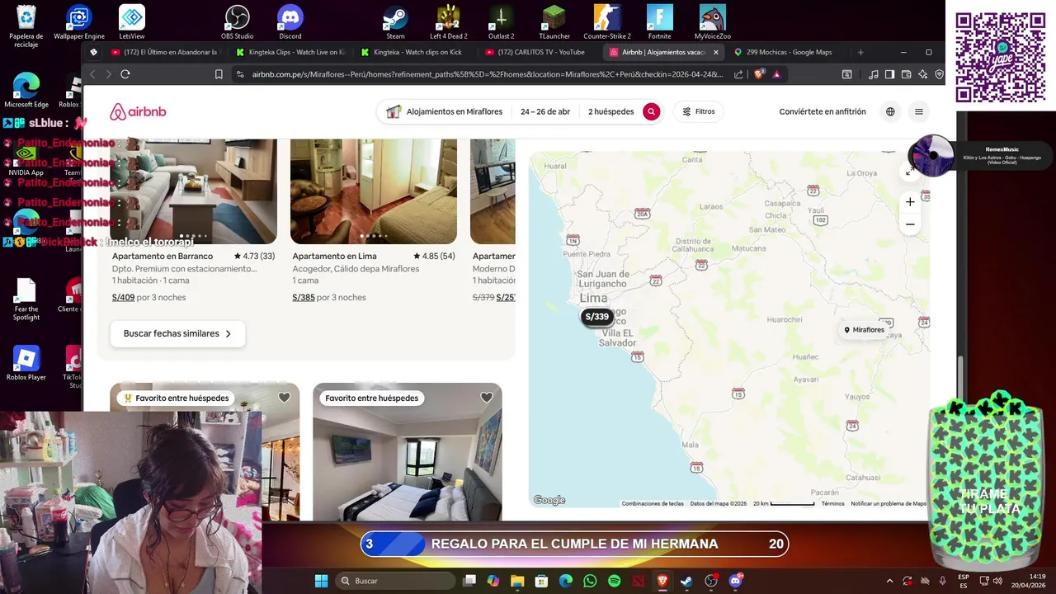The height and width of the screenshot is (594, 1056).
Task: Click Conviértete en anfitrión link
Action: (x=823, y=111)
